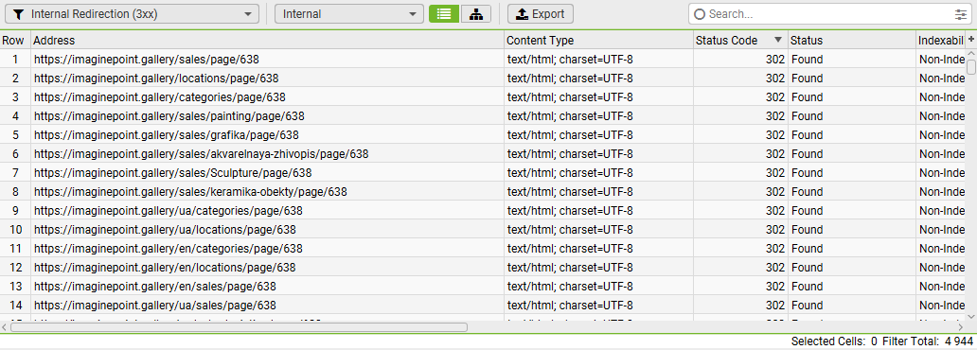Click the Export button
This screenshot has width=977, height=350.
(x=541, y=13)
